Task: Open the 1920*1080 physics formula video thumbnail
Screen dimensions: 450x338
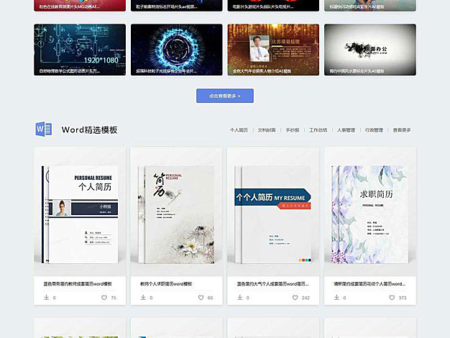Action: pos(80,50)
